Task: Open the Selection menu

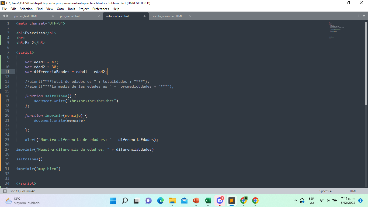Action: 26,9
